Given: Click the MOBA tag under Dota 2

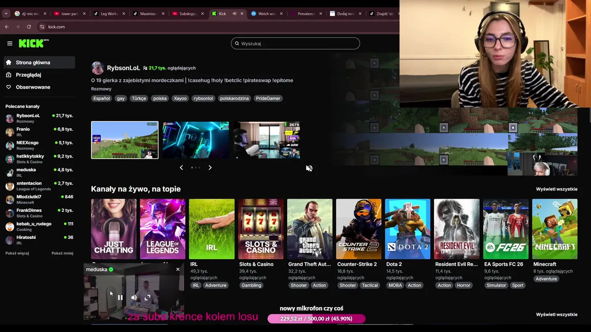Looking at the screenshot, I should [x=395, y=285].
